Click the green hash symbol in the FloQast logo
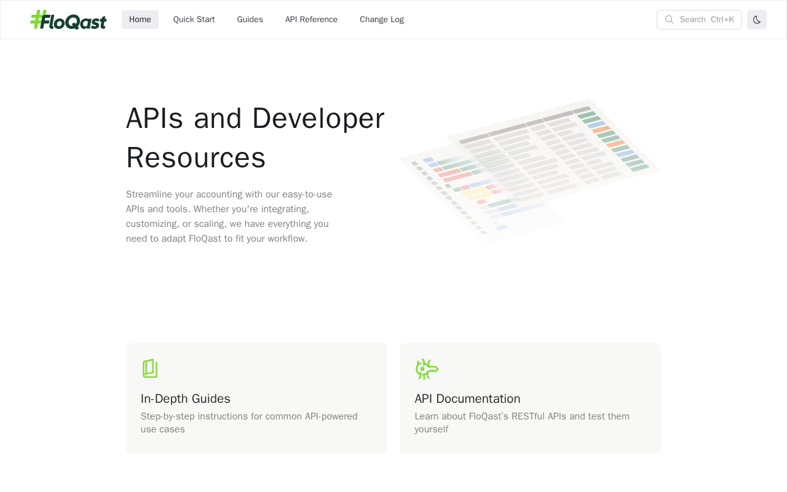The image size is (787, 492). [38, 19]
